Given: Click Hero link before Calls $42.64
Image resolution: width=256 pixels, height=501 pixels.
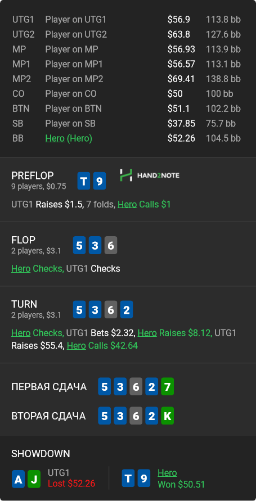Looking at the screenshot, I should tap(77, 345).
